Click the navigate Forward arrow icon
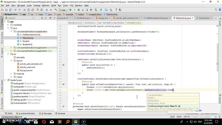Image resolution: width=222 pixels, height=125 pixels. [x=51, y=10]
